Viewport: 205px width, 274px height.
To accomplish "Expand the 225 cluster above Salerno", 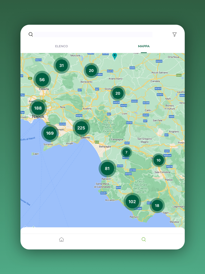I will tap(81, 128).
